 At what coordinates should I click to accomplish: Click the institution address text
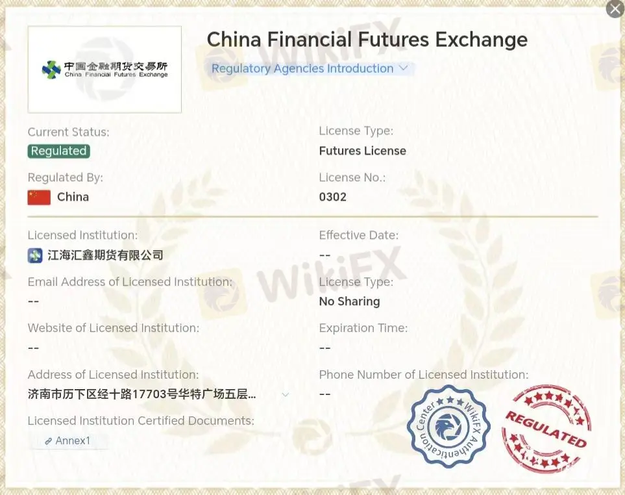(141, 394)
